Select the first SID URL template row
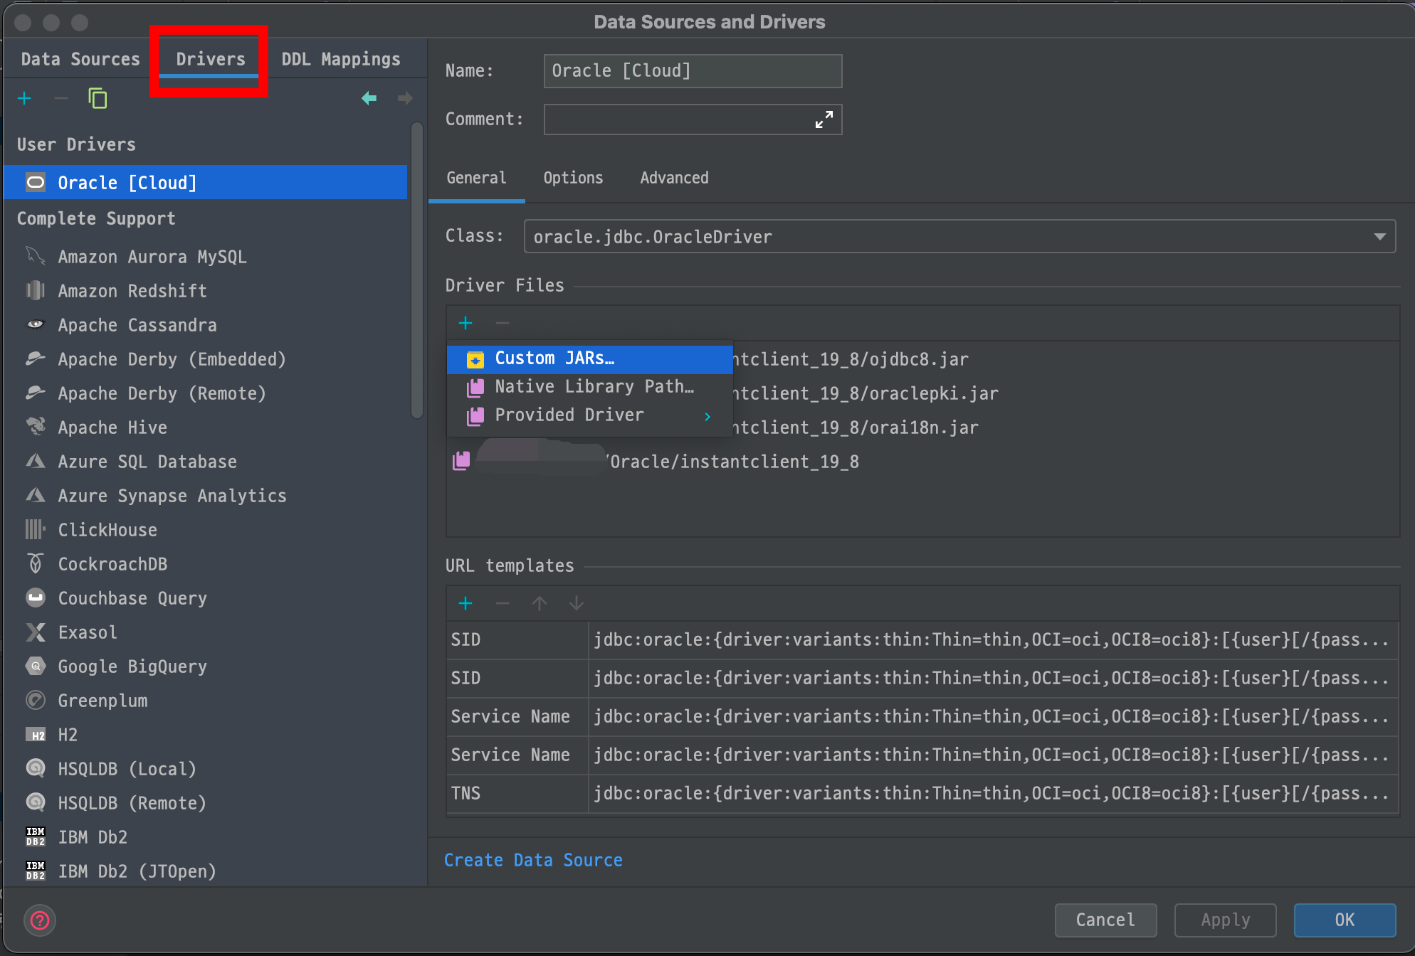 [x=922, y=639]
